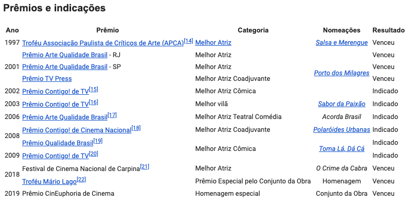Open Prêmio Arte Qualidade Brasil - RJ link

65,55
